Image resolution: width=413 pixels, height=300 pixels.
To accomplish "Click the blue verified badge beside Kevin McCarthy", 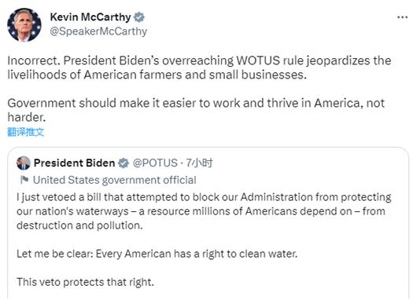I will tap(138, 17).
